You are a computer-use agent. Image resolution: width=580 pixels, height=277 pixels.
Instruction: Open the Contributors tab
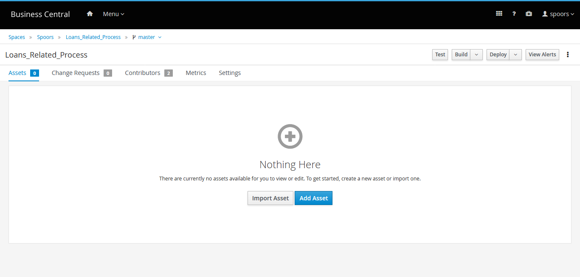pos(143,73)
